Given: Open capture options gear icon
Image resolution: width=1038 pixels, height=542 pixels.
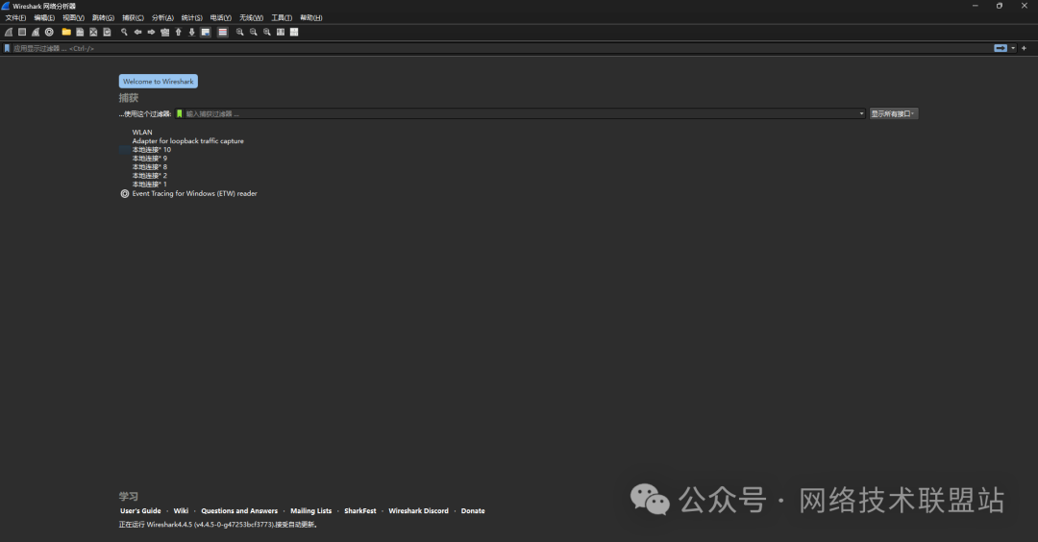Looking at the screenshot, I should pyautogui.click(x=49, y=32).
